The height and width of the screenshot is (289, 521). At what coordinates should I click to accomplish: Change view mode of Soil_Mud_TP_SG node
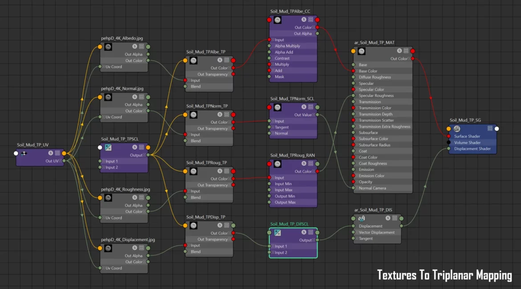pos(490,128)
